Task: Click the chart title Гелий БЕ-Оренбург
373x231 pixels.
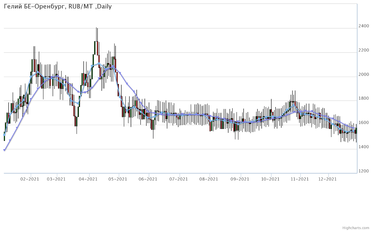Action: 58,7
